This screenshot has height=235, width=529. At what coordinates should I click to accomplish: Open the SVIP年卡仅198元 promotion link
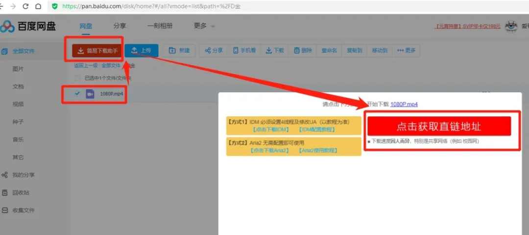point(467,26)
